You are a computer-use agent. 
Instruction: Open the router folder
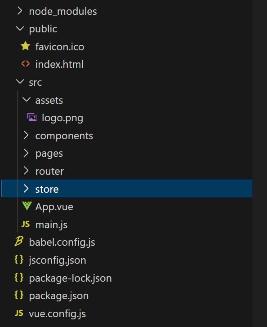pos(49,172)
